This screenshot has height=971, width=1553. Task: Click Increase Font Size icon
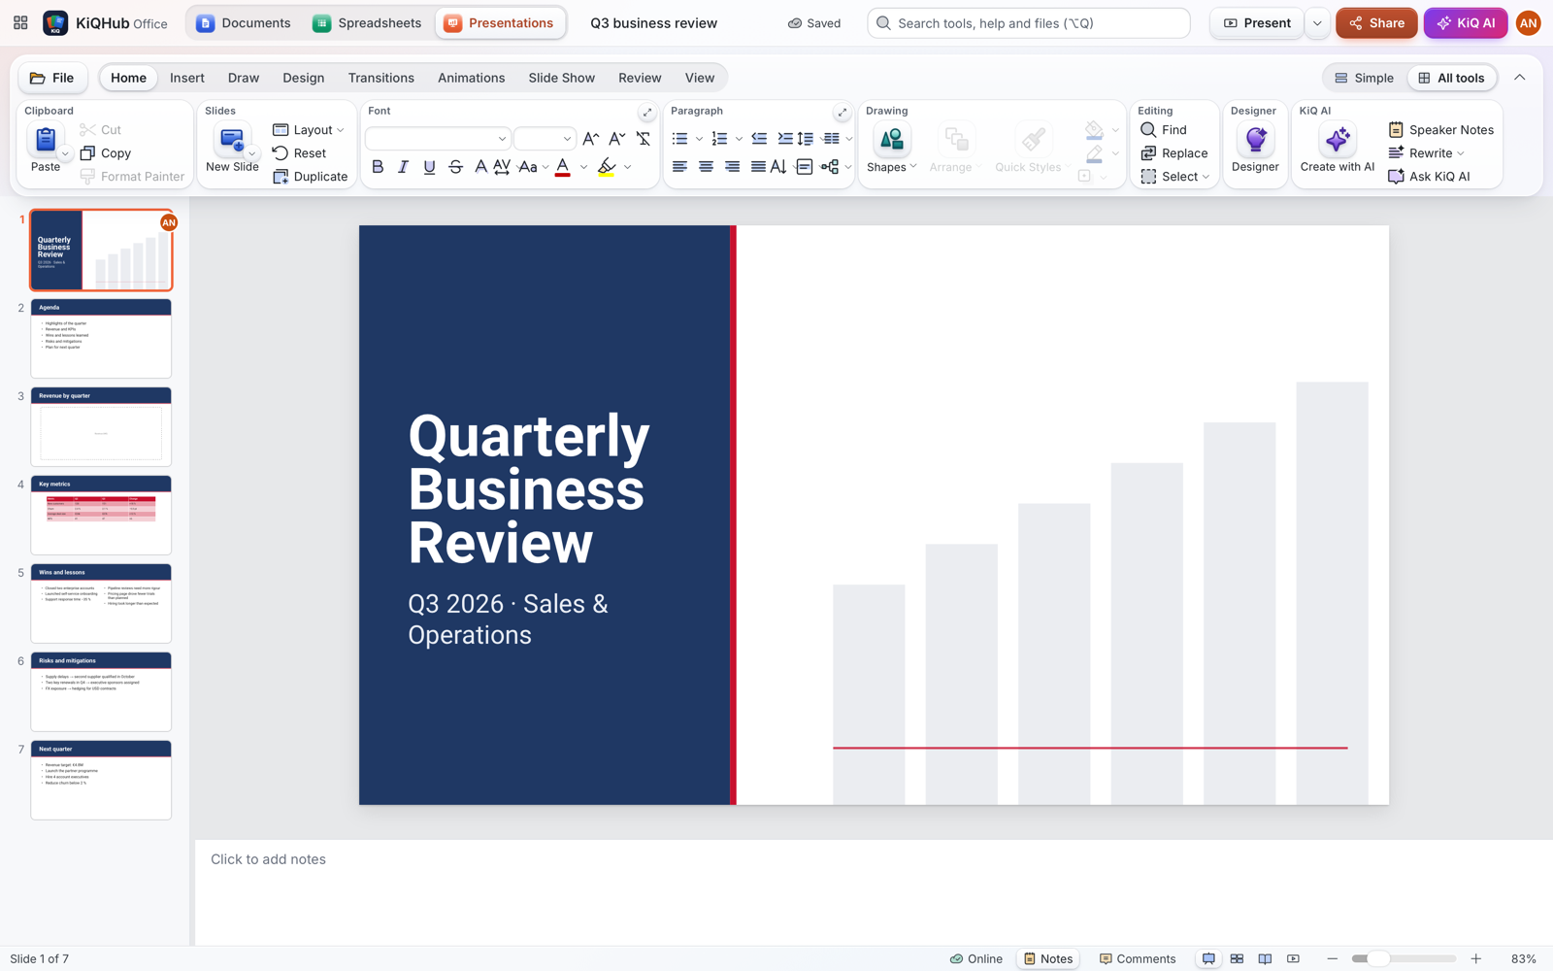(x=590, y=139)
